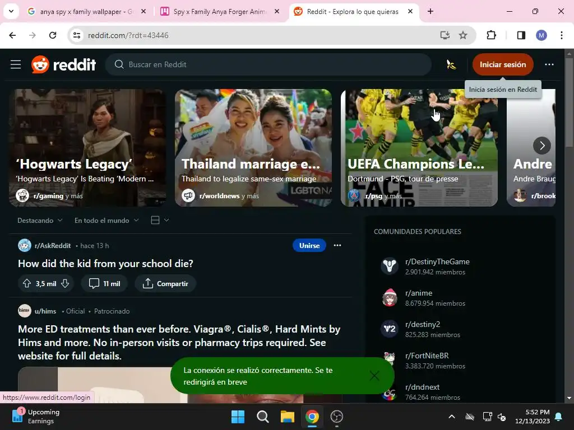574x430 pixels.
Task: Open the post view layout dropdown
Action: pos(160,220)
